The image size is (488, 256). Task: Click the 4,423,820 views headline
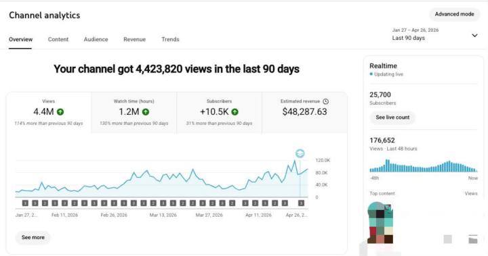pyautogui.click(x=176, y=69)
